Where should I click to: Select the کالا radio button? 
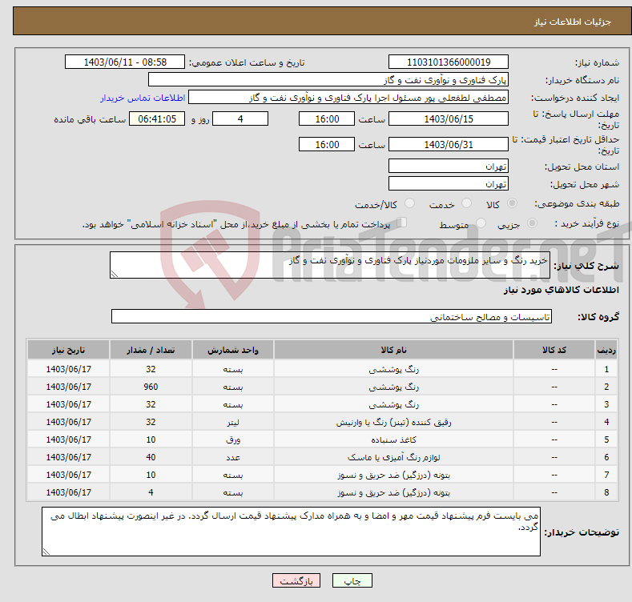coord(512,203)
